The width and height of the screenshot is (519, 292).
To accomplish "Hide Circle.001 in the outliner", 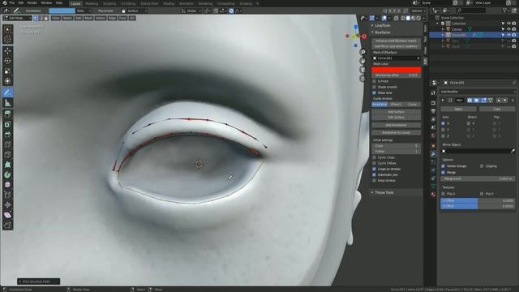I will (x=508, y=35).
